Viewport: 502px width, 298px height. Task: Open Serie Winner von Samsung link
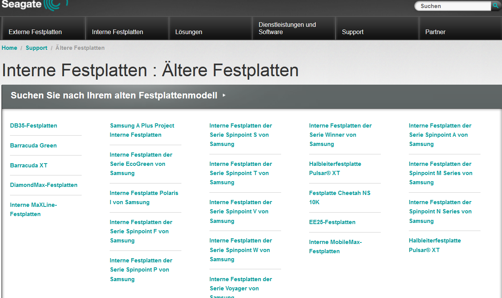click(340, 135)
